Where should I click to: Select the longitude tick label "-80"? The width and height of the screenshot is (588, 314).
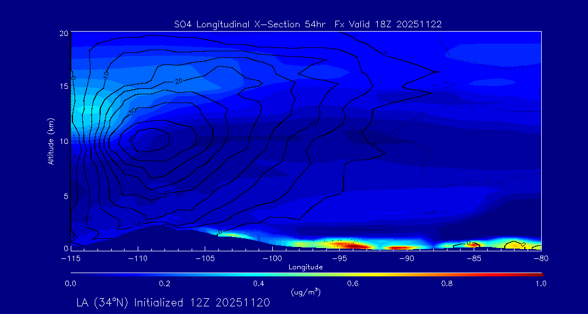click(x=541, y=258)
